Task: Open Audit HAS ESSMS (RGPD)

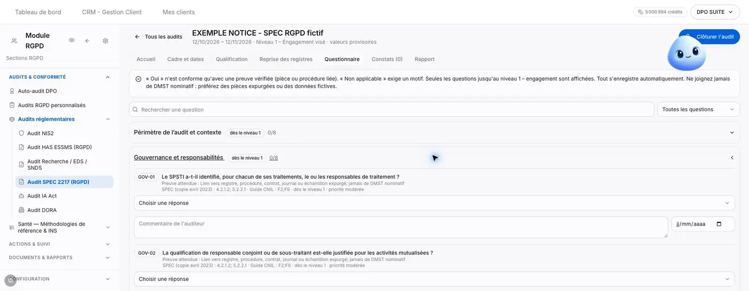Action: 60,147
